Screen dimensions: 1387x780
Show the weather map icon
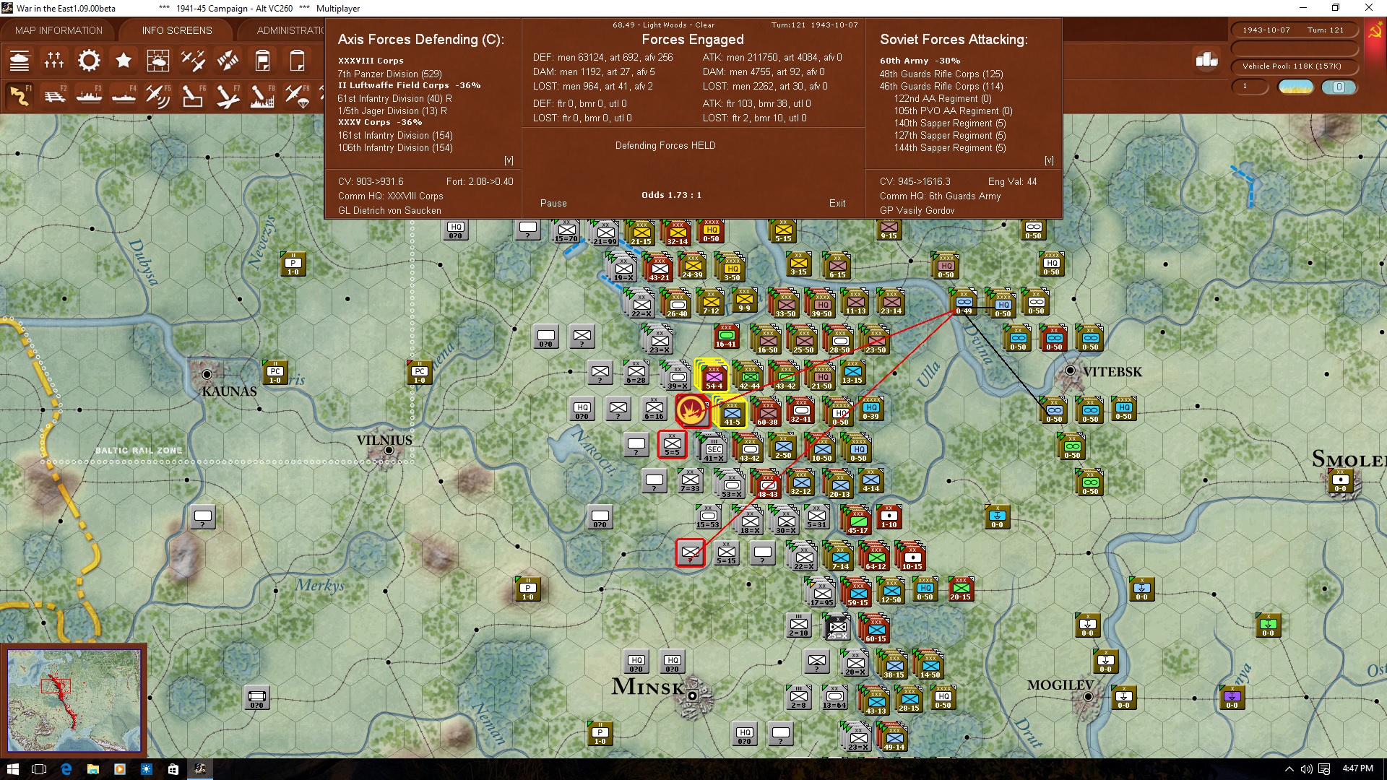[158, 61]
